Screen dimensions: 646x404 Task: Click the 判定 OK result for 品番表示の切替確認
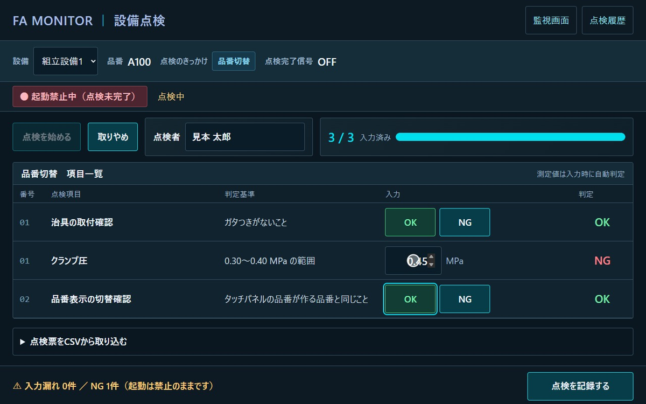pos(602,299)
